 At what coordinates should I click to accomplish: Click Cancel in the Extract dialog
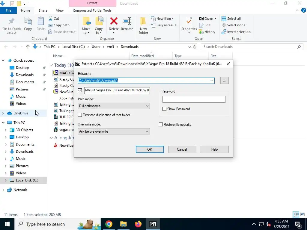pyautogui.click(x=182, y=149)
